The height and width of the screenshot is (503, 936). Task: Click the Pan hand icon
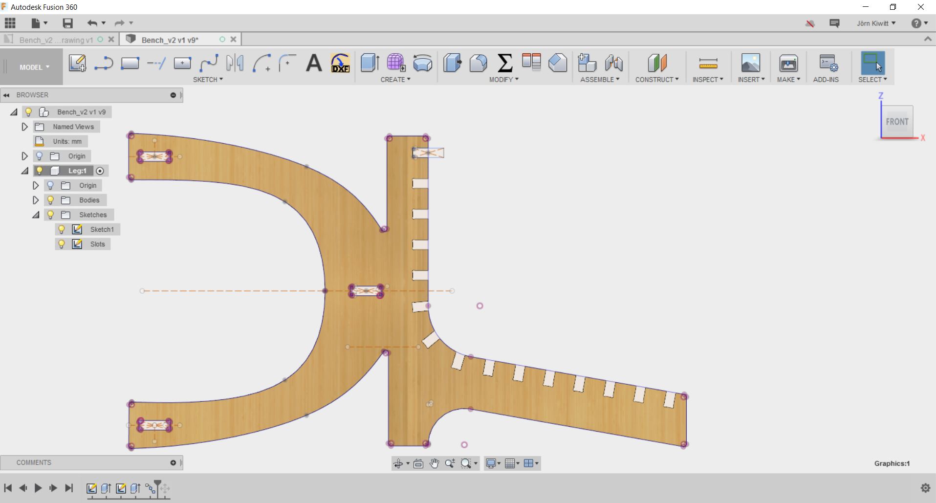tap(434, 463)
